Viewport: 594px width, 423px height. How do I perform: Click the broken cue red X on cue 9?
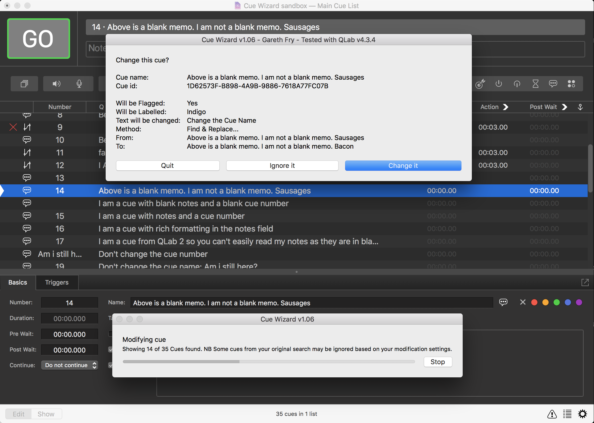pos(13,127)
